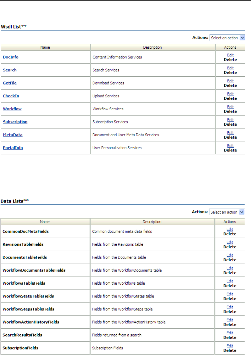The height and width of the screenshot is (355, 251).
Task: Delete the SubscriptionFields data list
Action: pos(230,350)
